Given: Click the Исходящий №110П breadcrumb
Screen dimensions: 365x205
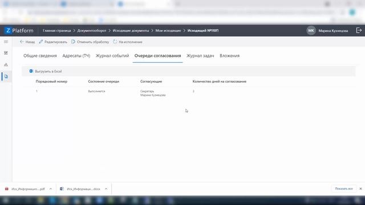Looking at the screenshot, I should [203, 31].
